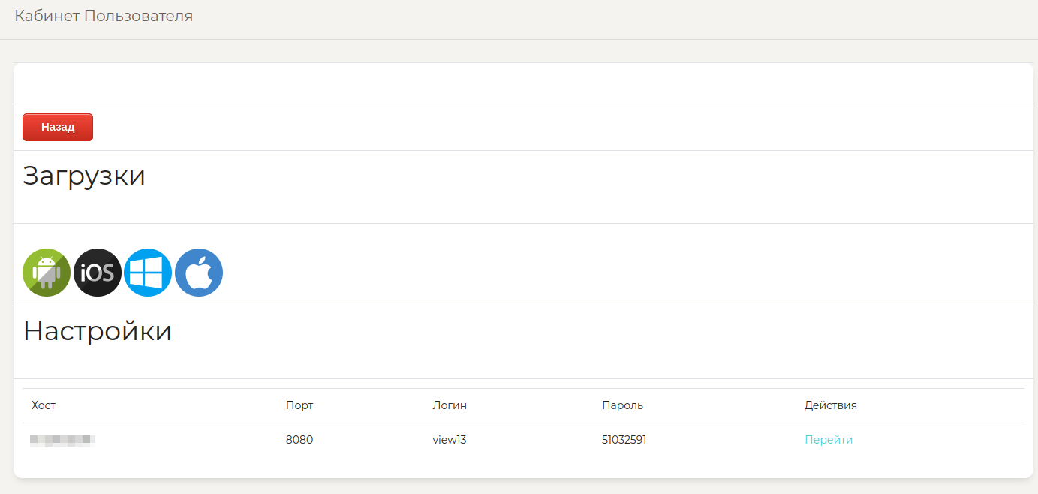Download the Android app
This screenshot has width=1038, height=494.
[47, 273]
